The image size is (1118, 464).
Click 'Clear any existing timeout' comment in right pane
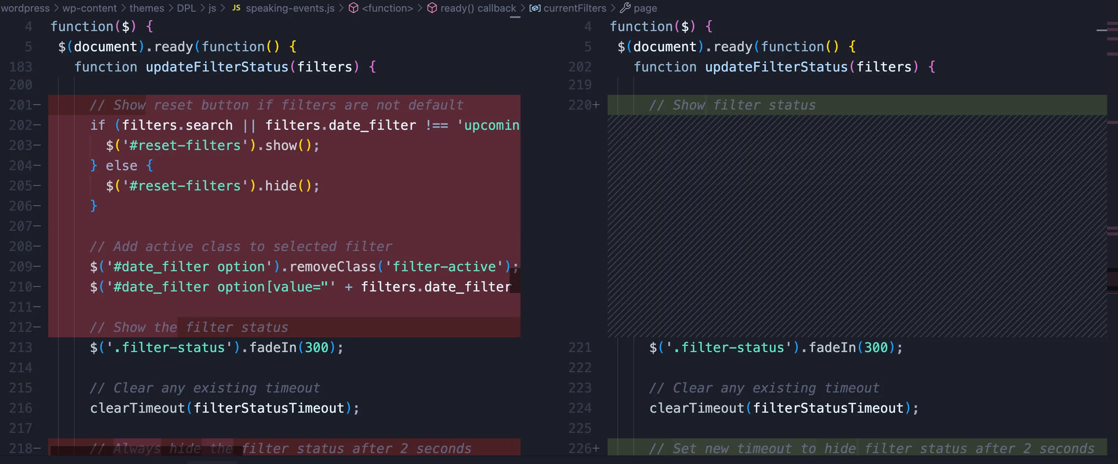[764, 388]
